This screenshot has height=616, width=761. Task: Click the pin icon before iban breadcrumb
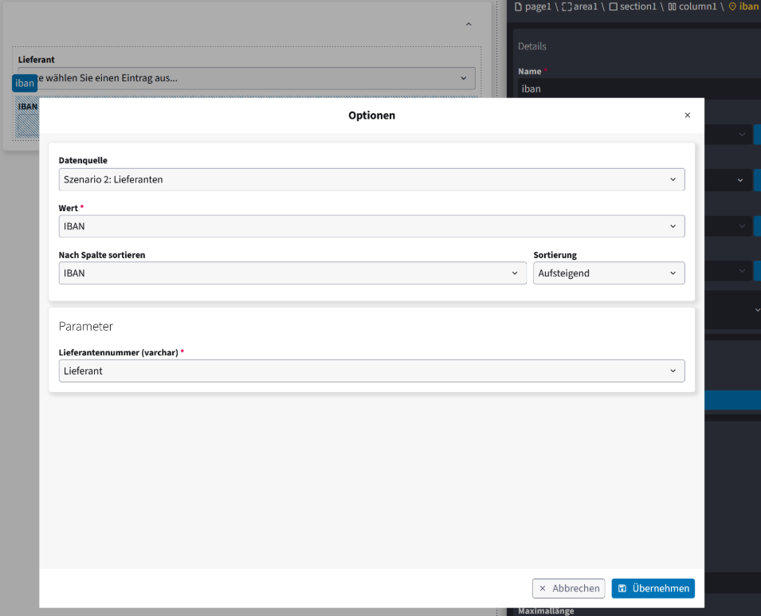[732, 7]
